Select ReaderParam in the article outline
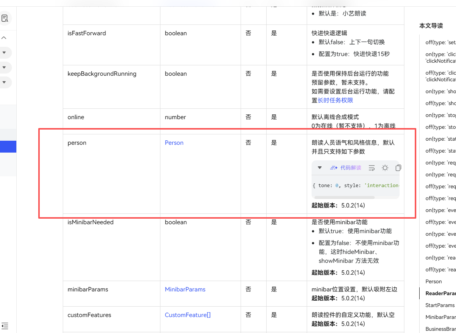 (x=440, y=293)
